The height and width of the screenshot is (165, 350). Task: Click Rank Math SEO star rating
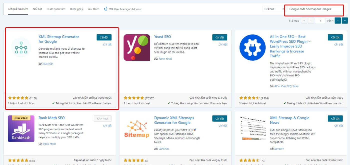[18, 160]
